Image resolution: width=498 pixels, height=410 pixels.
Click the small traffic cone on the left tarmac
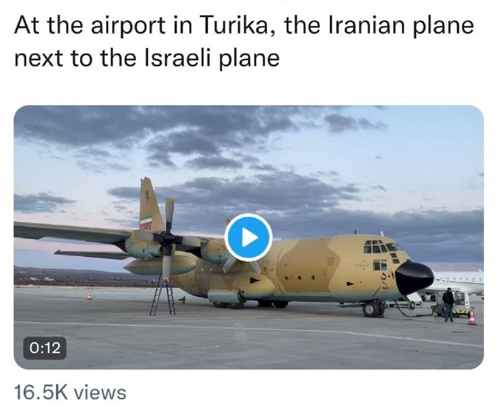click(x=89, y=296)
